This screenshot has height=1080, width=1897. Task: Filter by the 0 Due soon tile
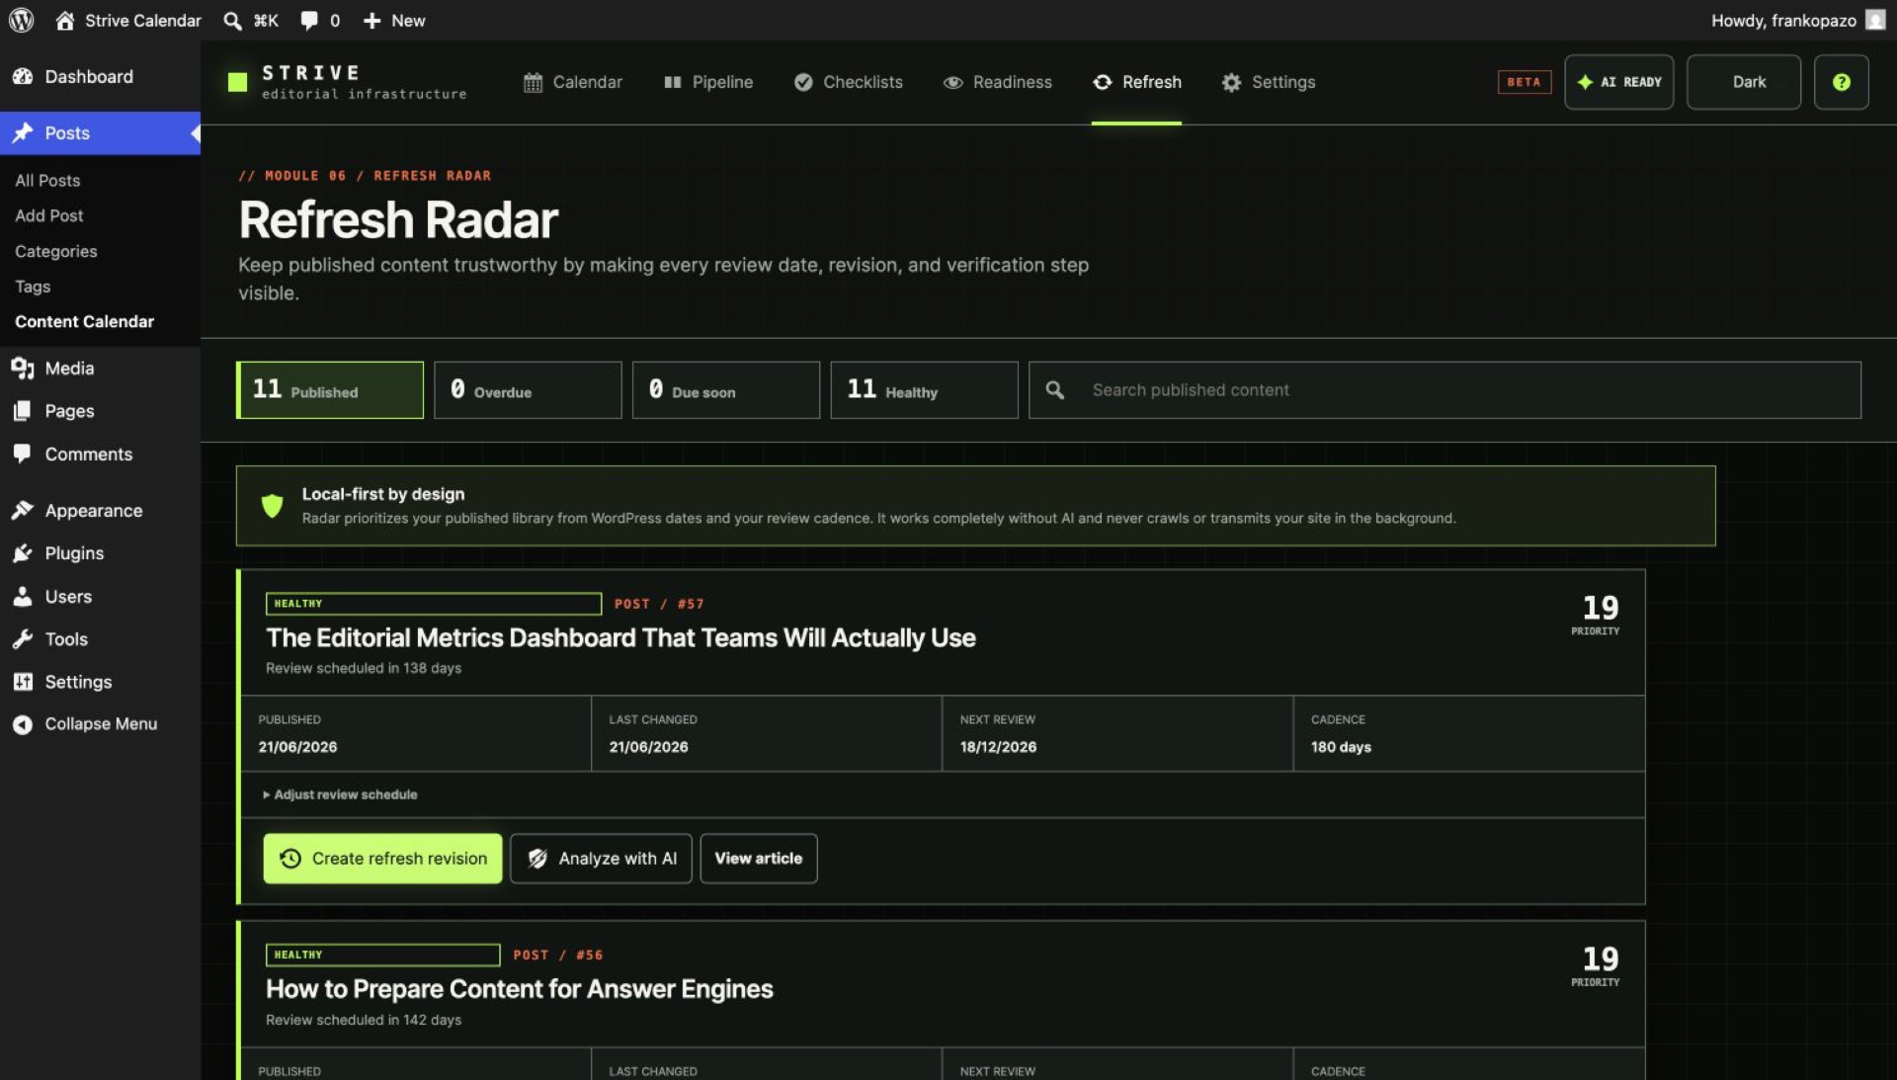coord(726,390)
